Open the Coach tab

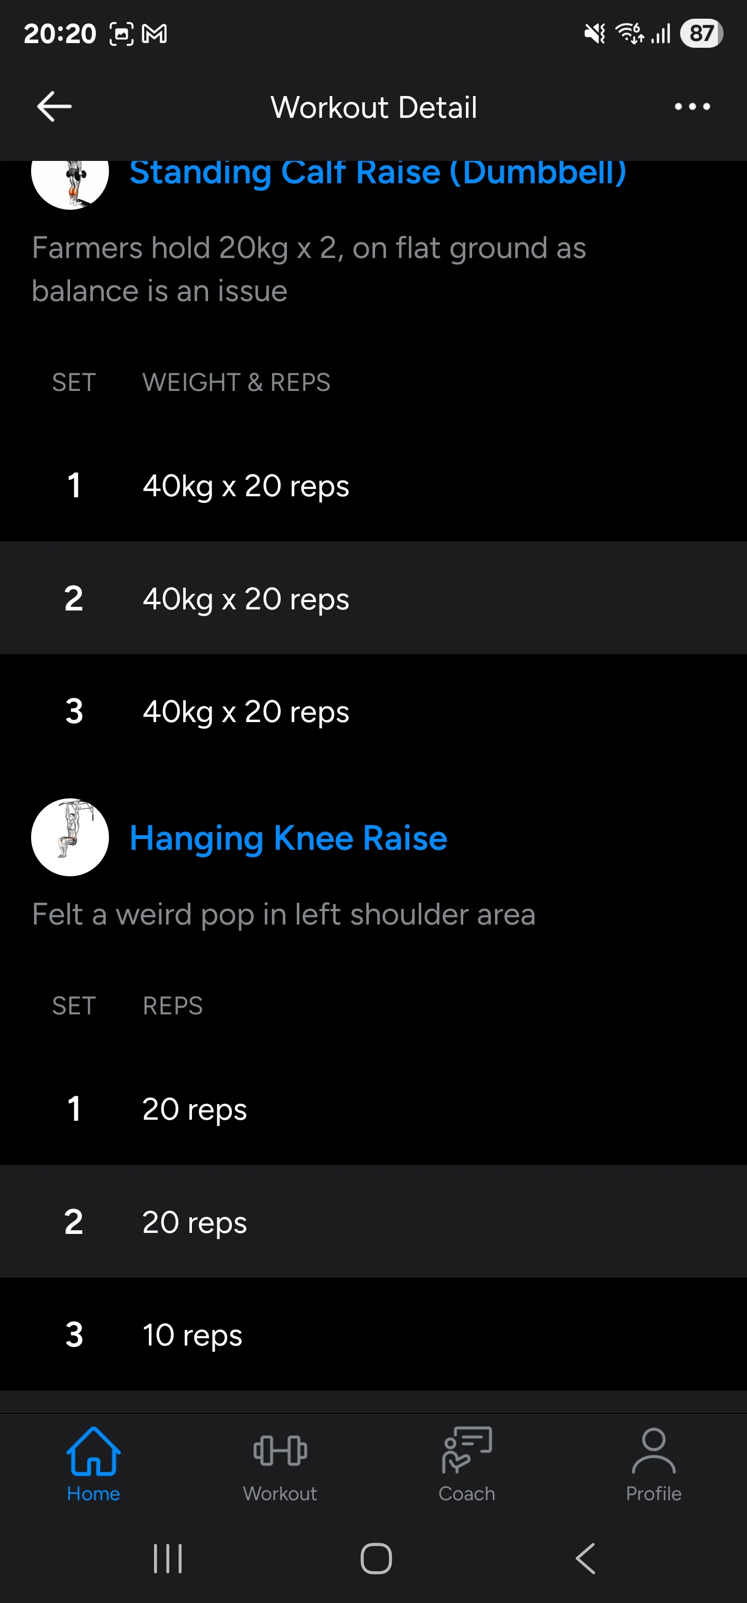point(466,1462)
